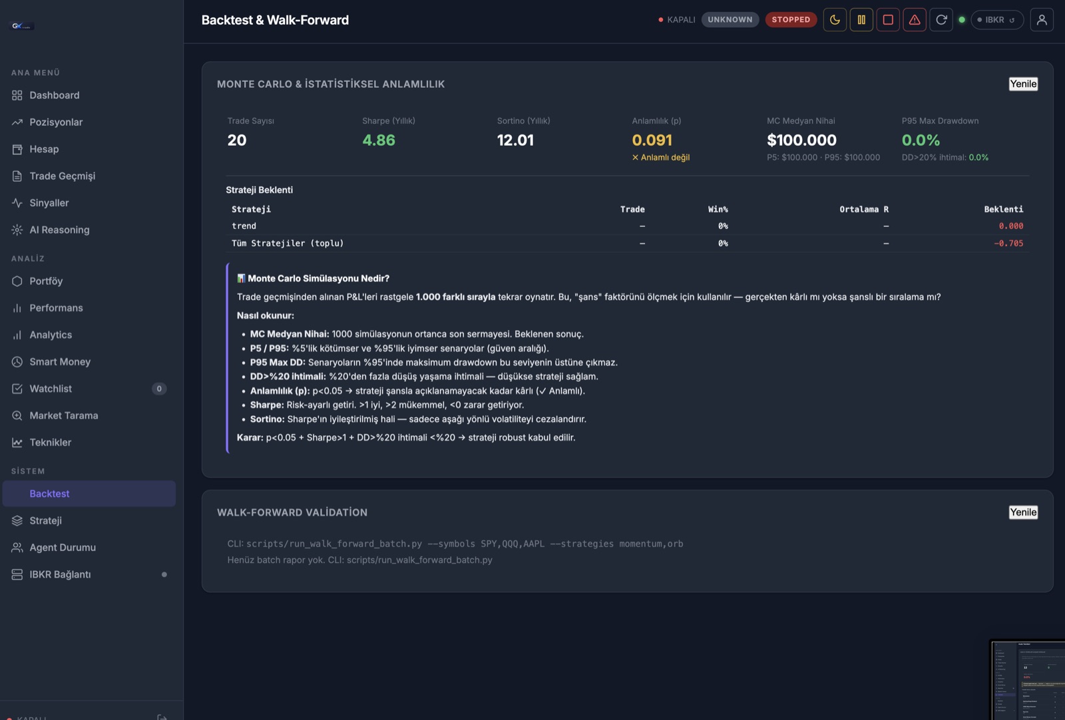Click the yellow pause button
Image resolution: width=1065 pixels, height=720 pixels.
(861, 20)
